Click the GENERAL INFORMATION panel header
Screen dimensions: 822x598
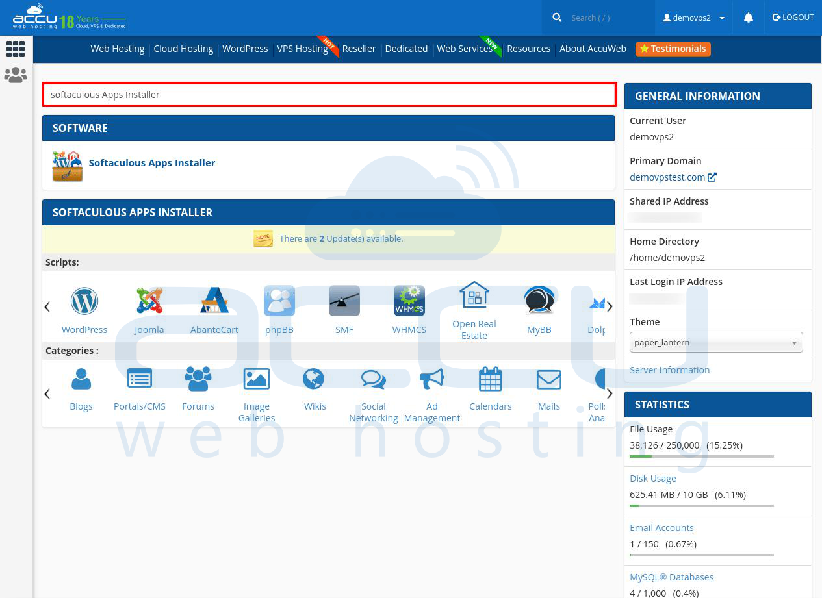[x=718, y=96]
